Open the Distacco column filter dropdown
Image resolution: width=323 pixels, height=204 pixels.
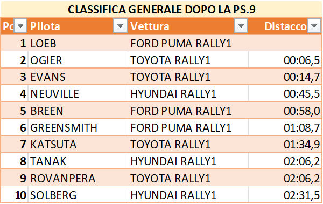pos(314,26)
